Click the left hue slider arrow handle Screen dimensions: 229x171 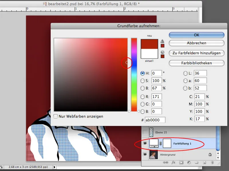pos(129,111)
